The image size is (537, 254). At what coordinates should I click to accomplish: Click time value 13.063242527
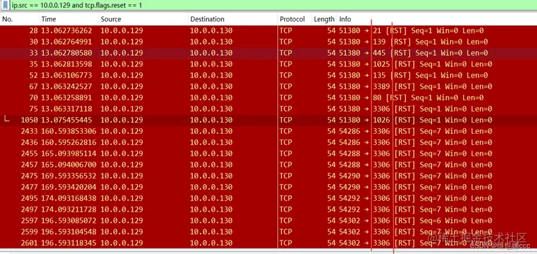[x=66, y=87]
